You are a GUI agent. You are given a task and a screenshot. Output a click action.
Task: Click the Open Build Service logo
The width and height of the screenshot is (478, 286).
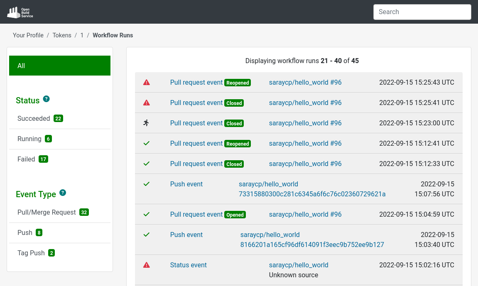[20, 12]
